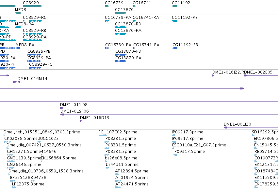Viewport: 278px width, 189px height.
Task: Click the EK166864.5prime EST label
Action: [x=59, y=158]
